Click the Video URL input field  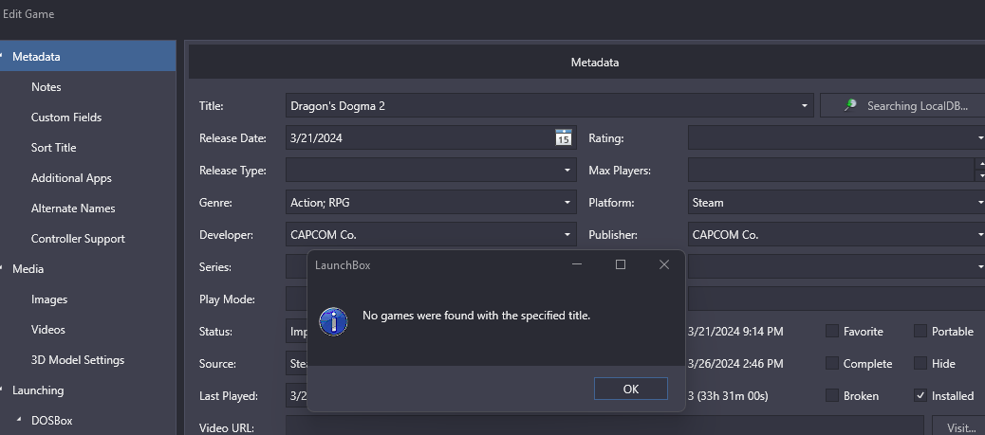(604, 428)
